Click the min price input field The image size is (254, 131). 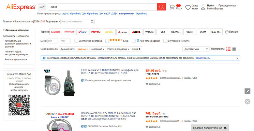[53, 41]
